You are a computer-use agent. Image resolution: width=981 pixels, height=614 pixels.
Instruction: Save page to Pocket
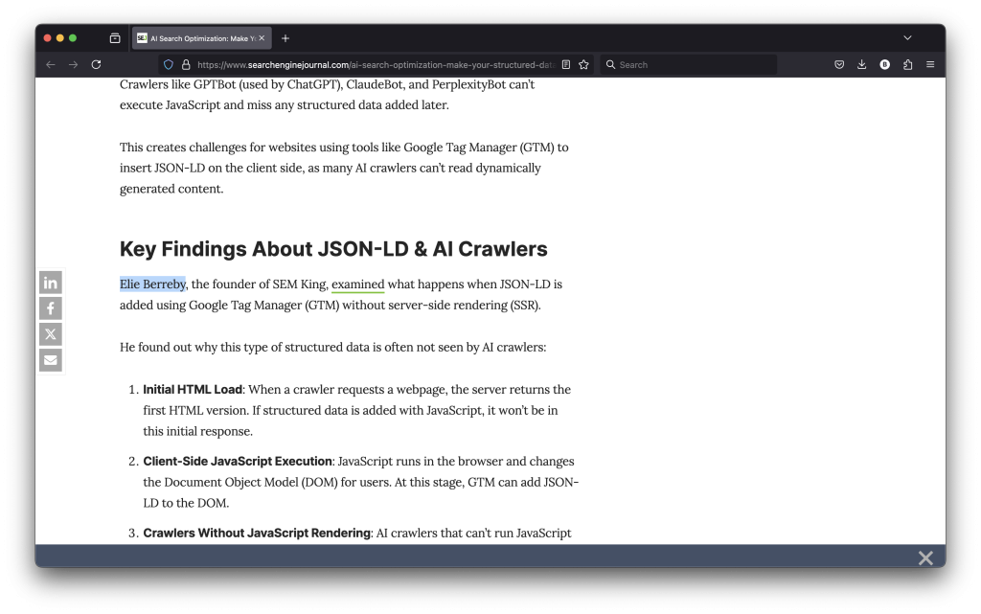click(838, 64)
